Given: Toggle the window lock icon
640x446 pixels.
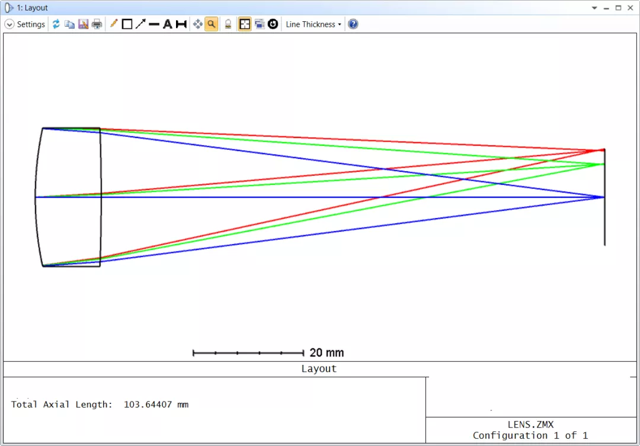Looking at the screenshot, I should coord(228,24).
